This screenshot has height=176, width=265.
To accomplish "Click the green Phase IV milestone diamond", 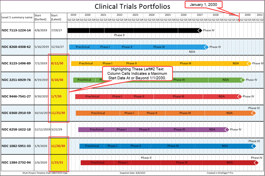I will tap(242, 80).
